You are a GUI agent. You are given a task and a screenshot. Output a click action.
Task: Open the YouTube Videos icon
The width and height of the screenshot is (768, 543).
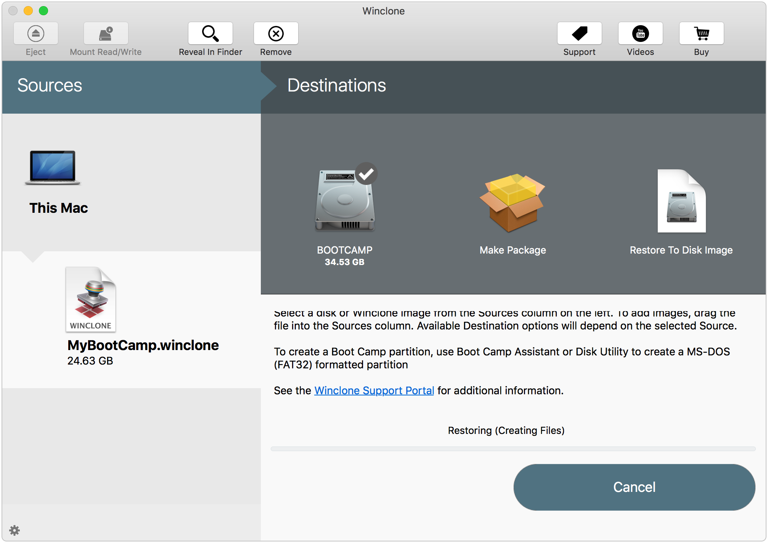coord(641,34)
